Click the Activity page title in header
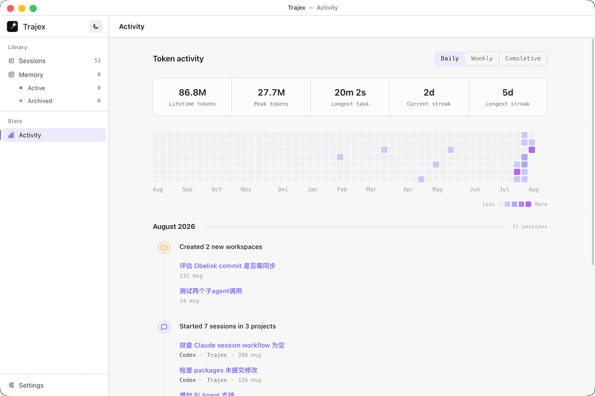Screen dimensions: 595x396 [132, 26]
